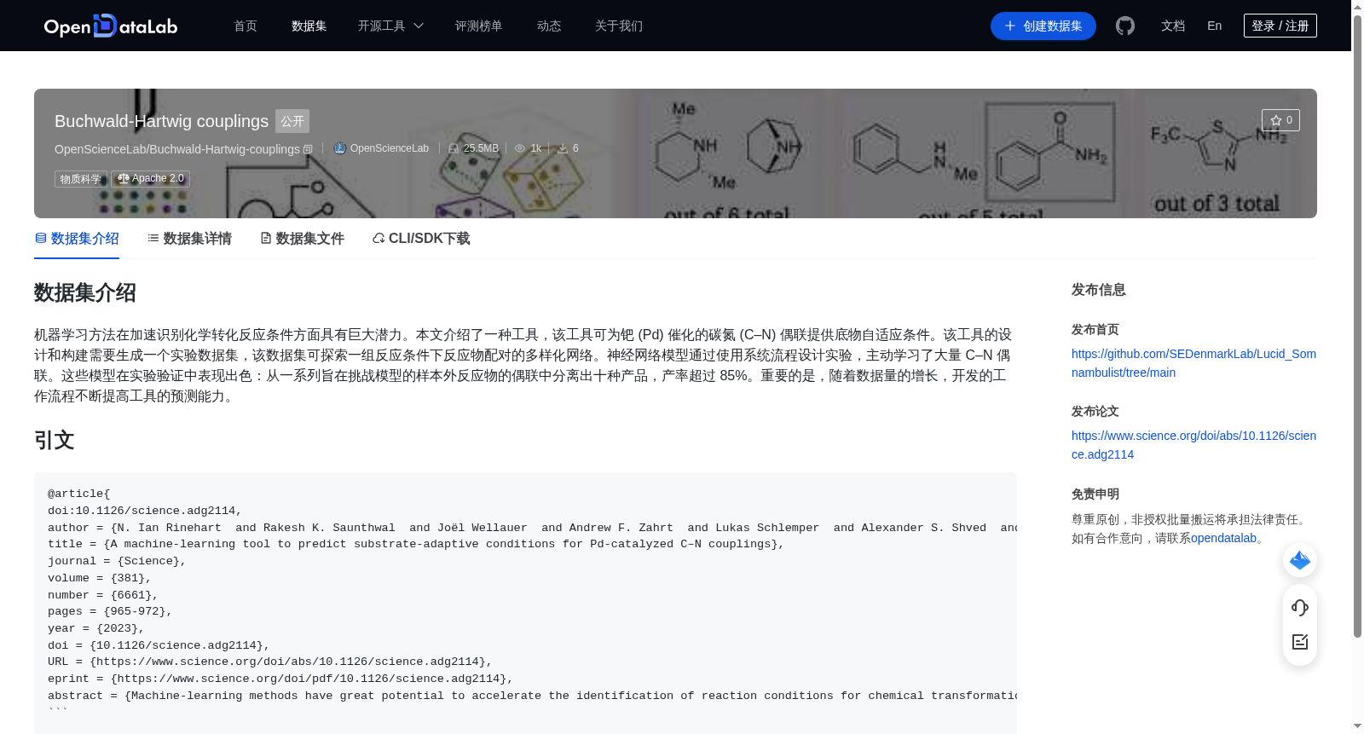This screenshot has height=734, width=1364.
Task: Click the OpenScienceLab organization name
Action: (x=390, y=148)
